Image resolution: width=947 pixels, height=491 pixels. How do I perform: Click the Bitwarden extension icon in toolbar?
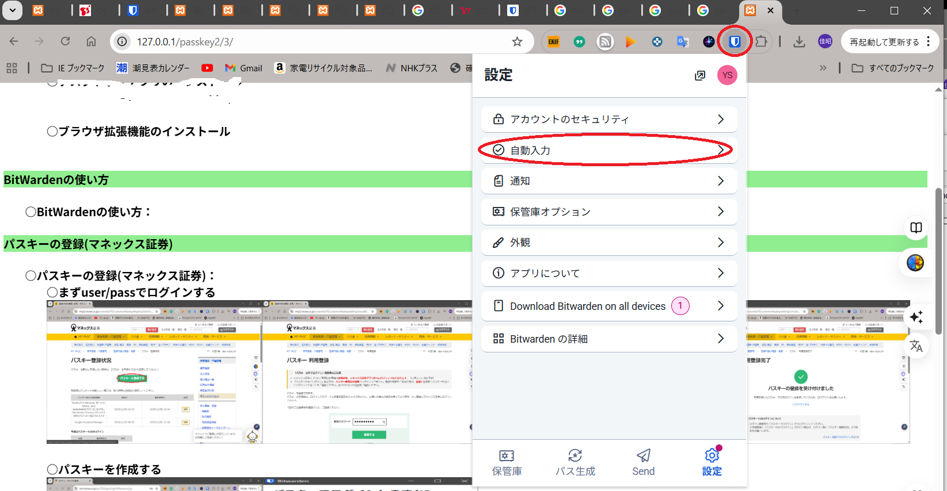[735, 41]
